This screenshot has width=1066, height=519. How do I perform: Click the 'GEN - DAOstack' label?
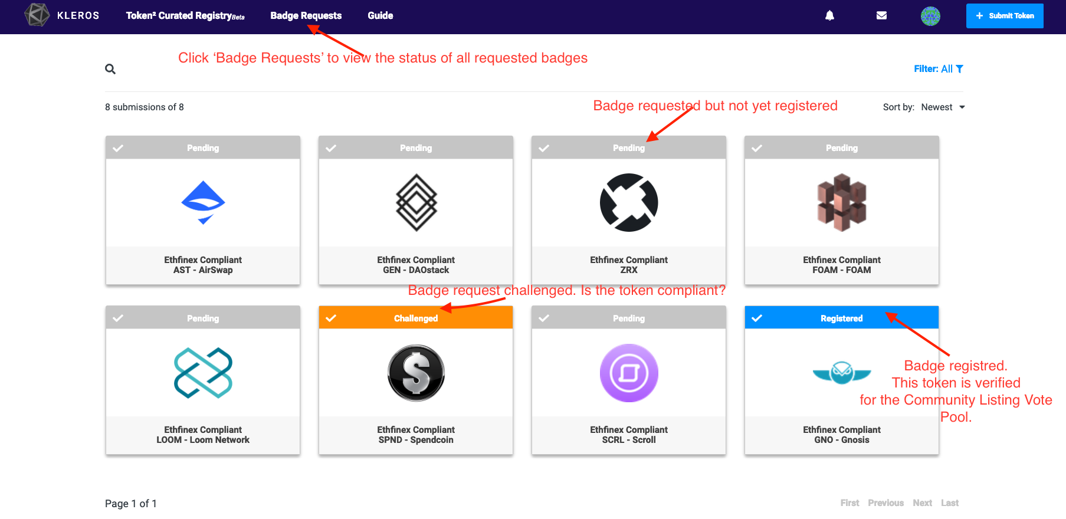click(416, 270)
